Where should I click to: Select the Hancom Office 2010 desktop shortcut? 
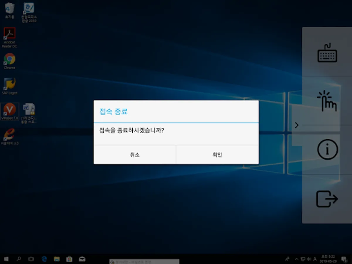click(29, 13)
